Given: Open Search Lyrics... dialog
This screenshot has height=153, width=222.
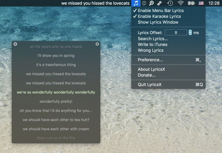Looking at the screenshot, I should [x=153, y=39].
